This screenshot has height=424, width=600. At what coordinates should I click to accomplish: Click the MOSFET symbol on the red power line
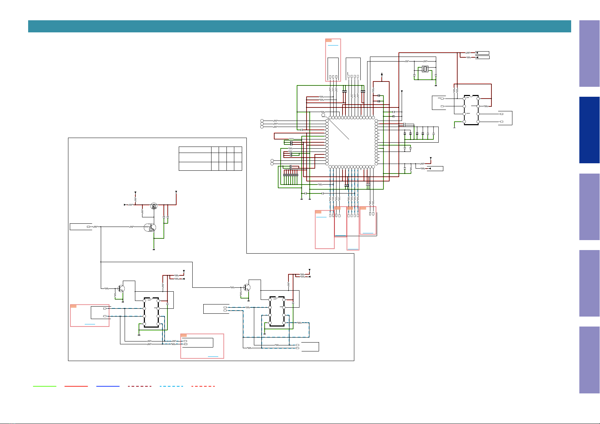pyautogui.click(x=154, y=206)
